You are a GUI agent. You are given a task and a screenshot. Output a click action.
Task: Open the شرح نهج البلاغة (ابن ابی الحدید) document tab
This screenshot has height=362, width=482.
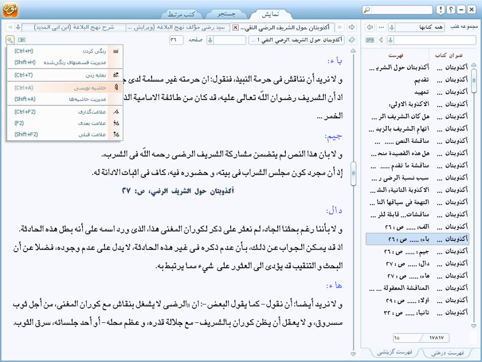(x=74, y=27)
